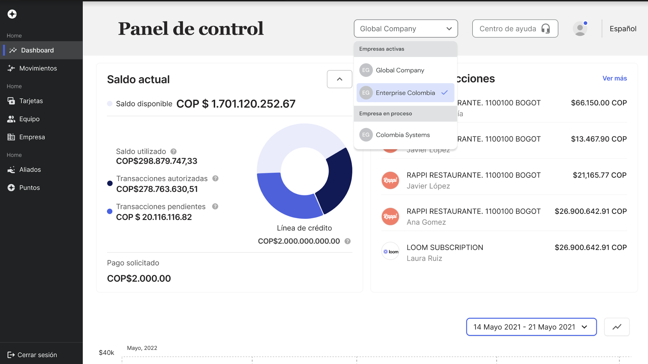Select Enterprise Colombia in the list
The height and width of the screenshot is (364, 648).
pos(405,93)
